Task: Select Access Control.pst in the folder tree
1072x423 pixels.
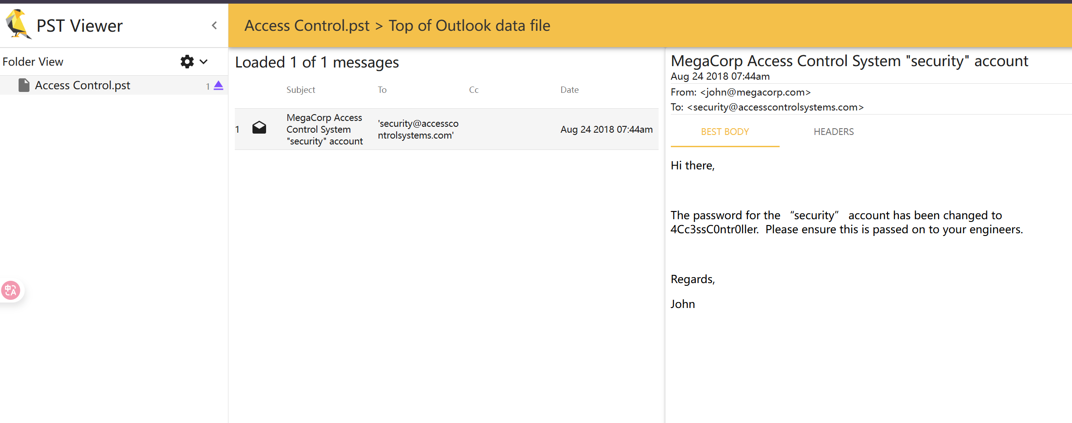Action: pos(82,85)
